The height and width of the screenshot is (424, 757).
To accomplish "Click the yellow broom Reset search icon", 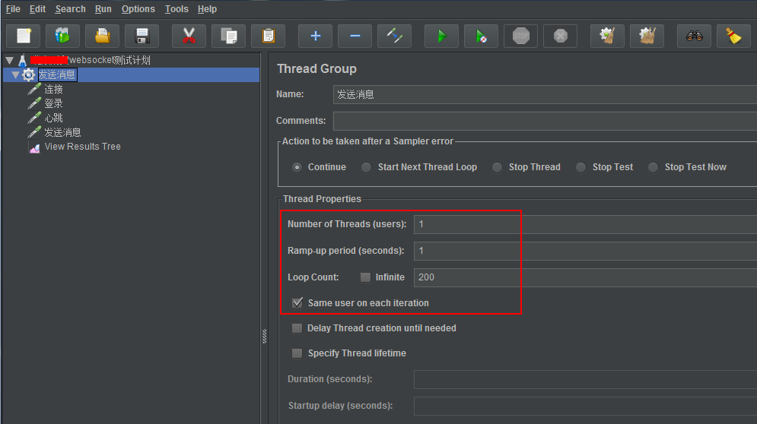I will [x=733, y=36].
